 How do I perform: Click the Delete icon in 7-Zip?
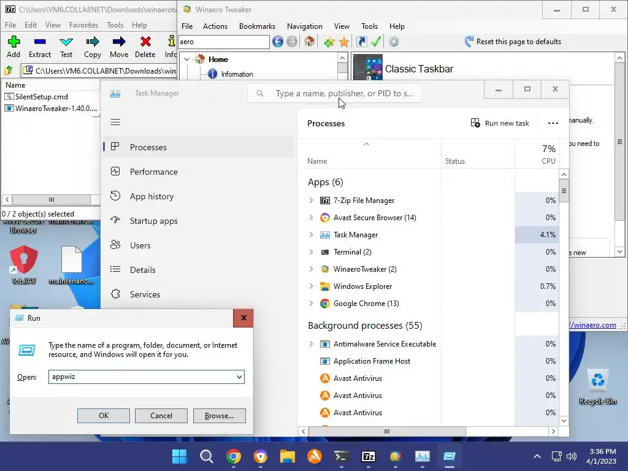(x=145, y=42)
